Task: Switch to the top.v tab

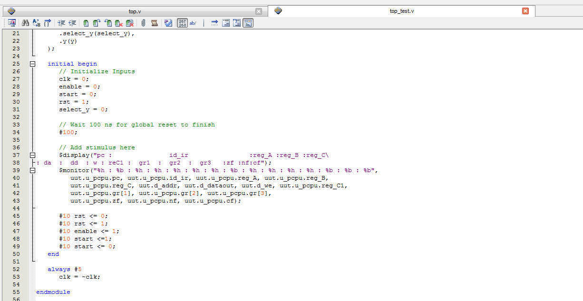Action: (x=135, y=11)
